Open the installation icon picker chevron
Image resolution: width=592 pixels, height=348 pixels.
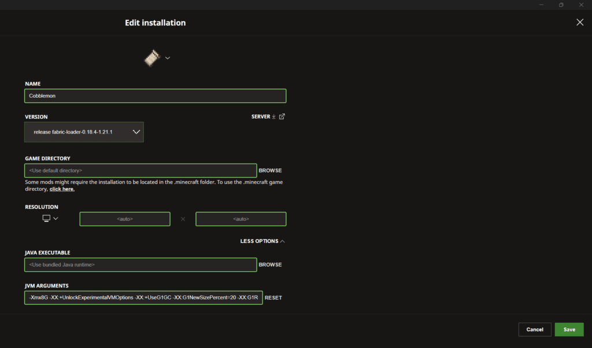click(168, 58)
